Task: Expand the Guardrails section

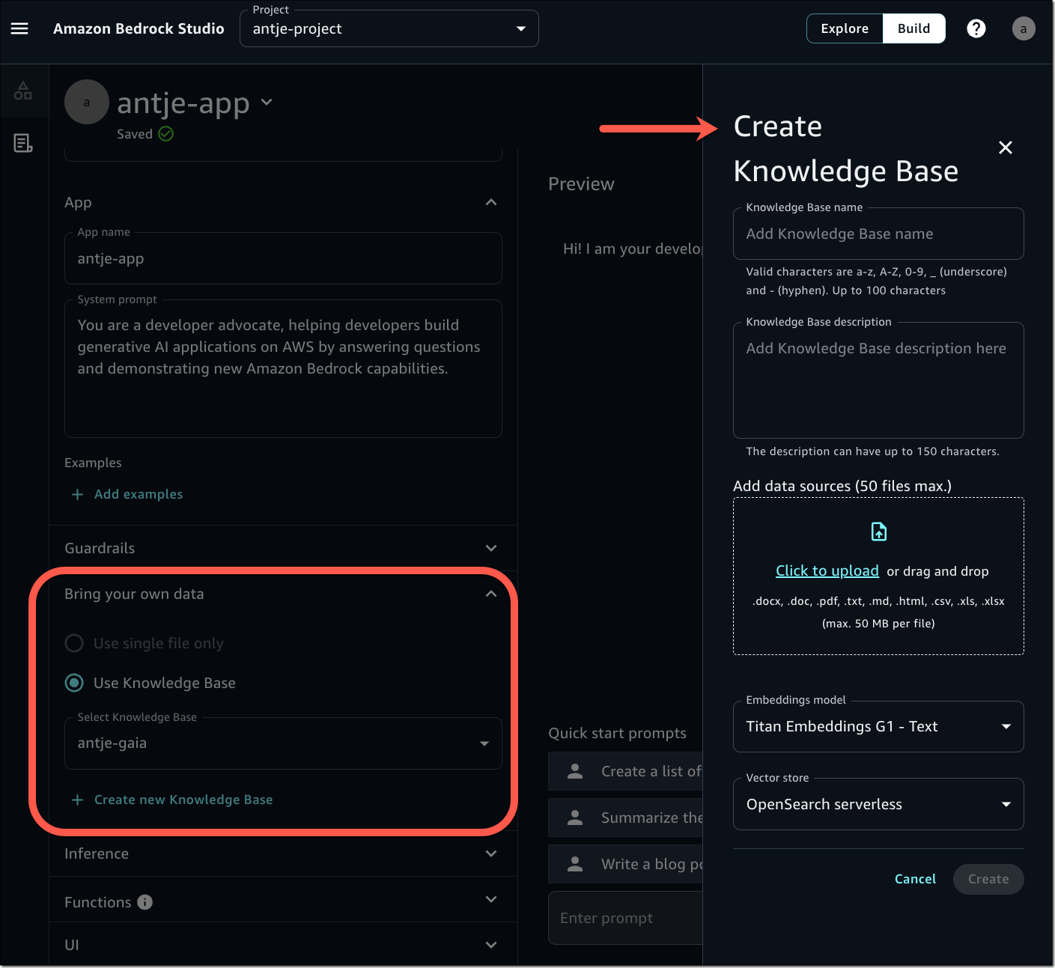Action: (x=491, y=548)
